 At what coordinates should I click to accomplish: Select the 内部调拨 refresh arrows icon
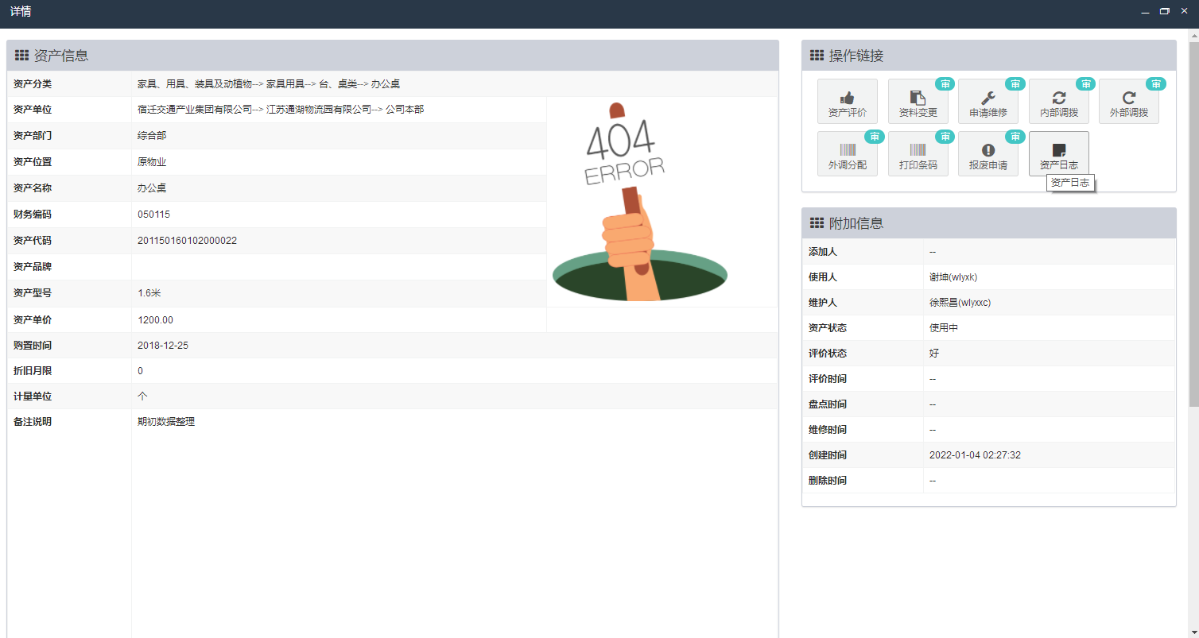[1058, 98]
